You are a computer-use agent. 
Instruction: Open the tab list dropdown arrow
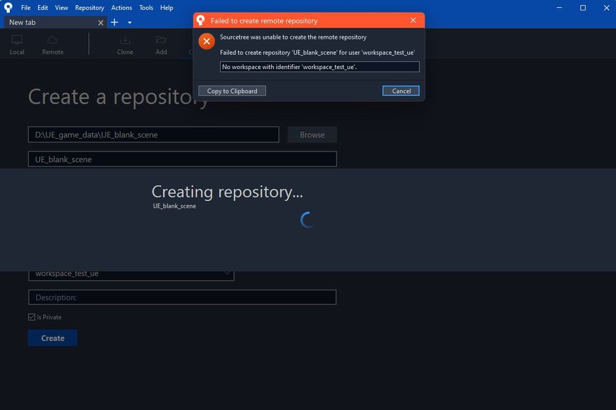tap(130, 23)
